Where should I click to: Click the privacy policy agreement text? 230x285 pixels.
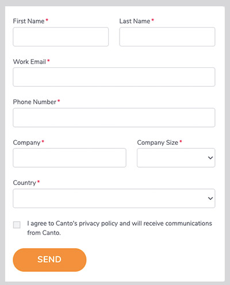pyautogui.click(x=120, y=228)
